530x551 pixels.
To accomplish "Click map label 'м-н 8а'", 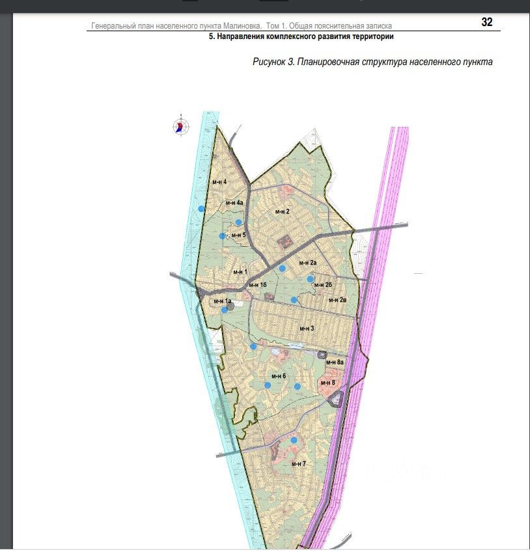I will click(335, 362).
